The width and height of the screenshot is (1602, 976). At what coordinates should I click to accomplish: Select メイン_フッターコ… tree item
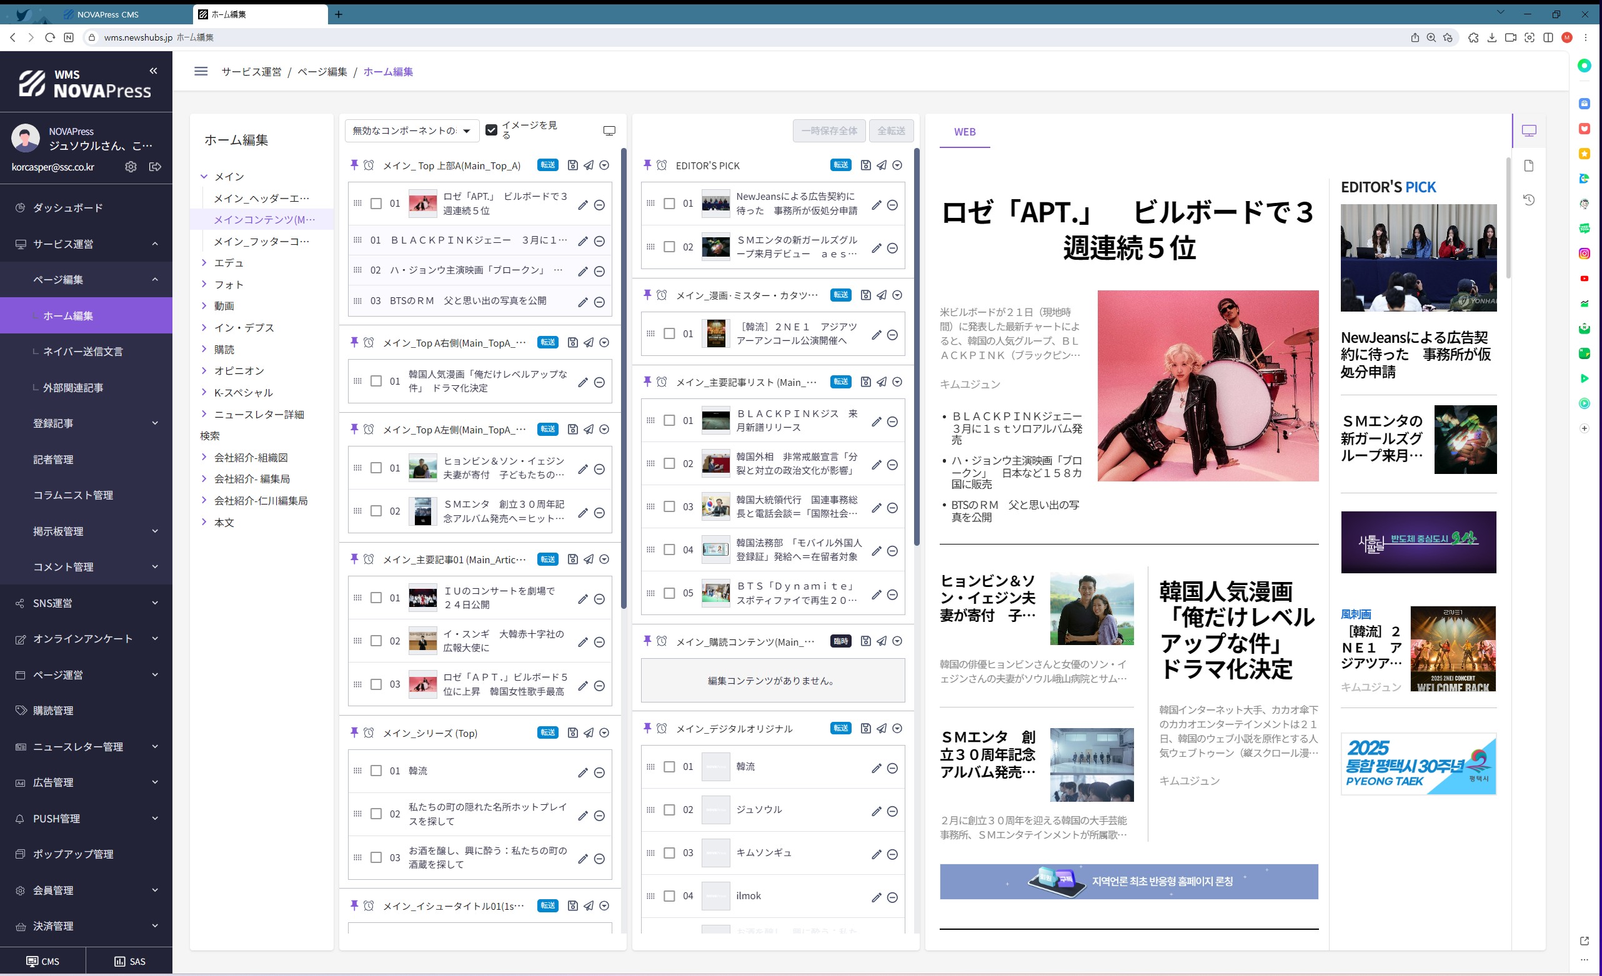point(261,241)
